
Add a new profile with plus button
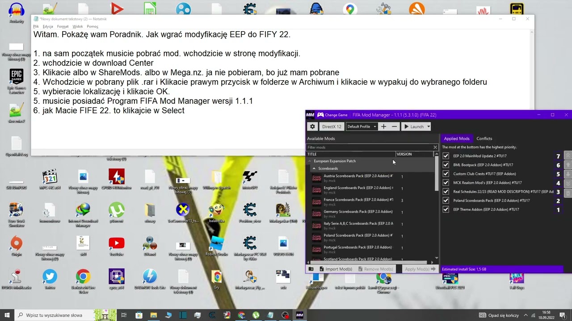383,127
